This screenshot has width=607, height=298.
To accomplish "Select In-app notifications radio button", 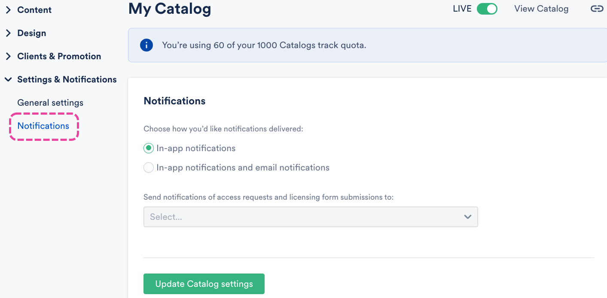I will [x=149, y=148].
